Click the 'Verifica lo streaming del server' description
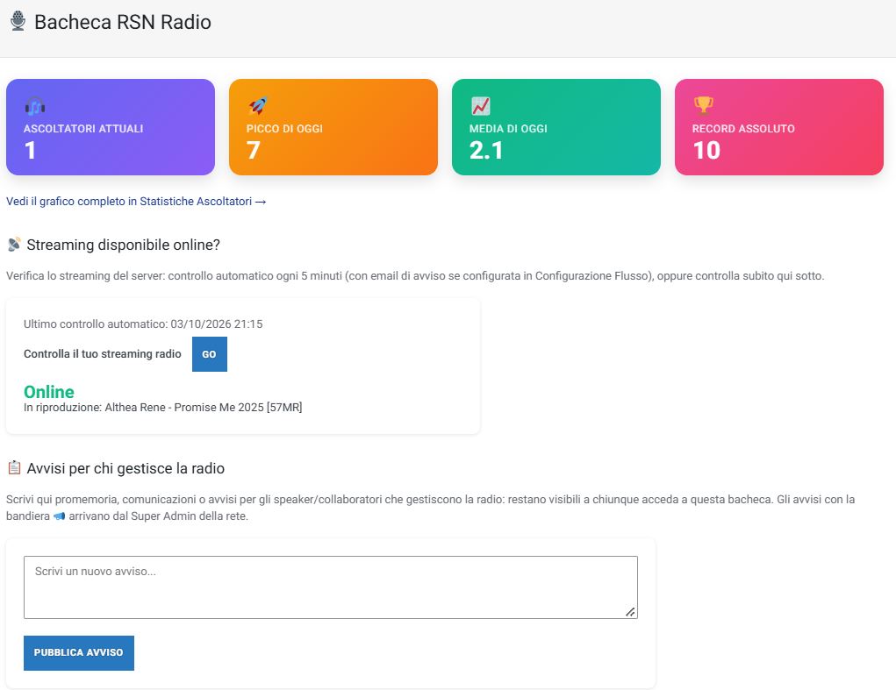 coord(415,276)
